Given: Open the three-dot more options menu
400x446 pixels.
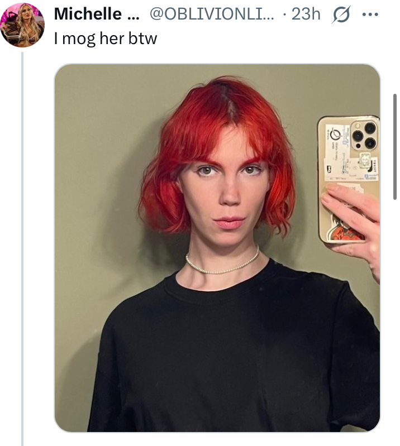Looking at the screenshot, I should tap(370, 14).
